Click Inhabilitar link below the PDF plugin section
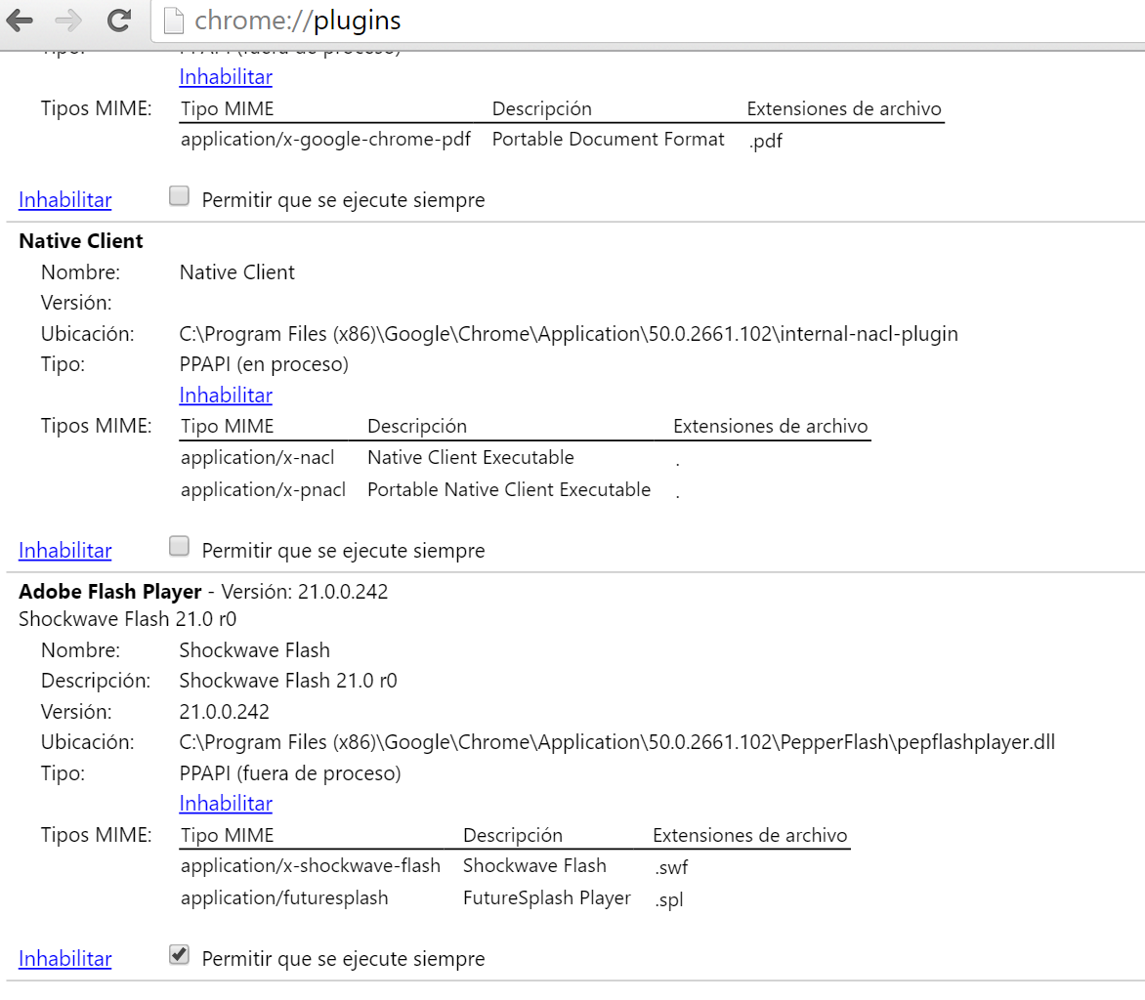The width and height of the screenshot is (1145, 1000). pos(65,199)
